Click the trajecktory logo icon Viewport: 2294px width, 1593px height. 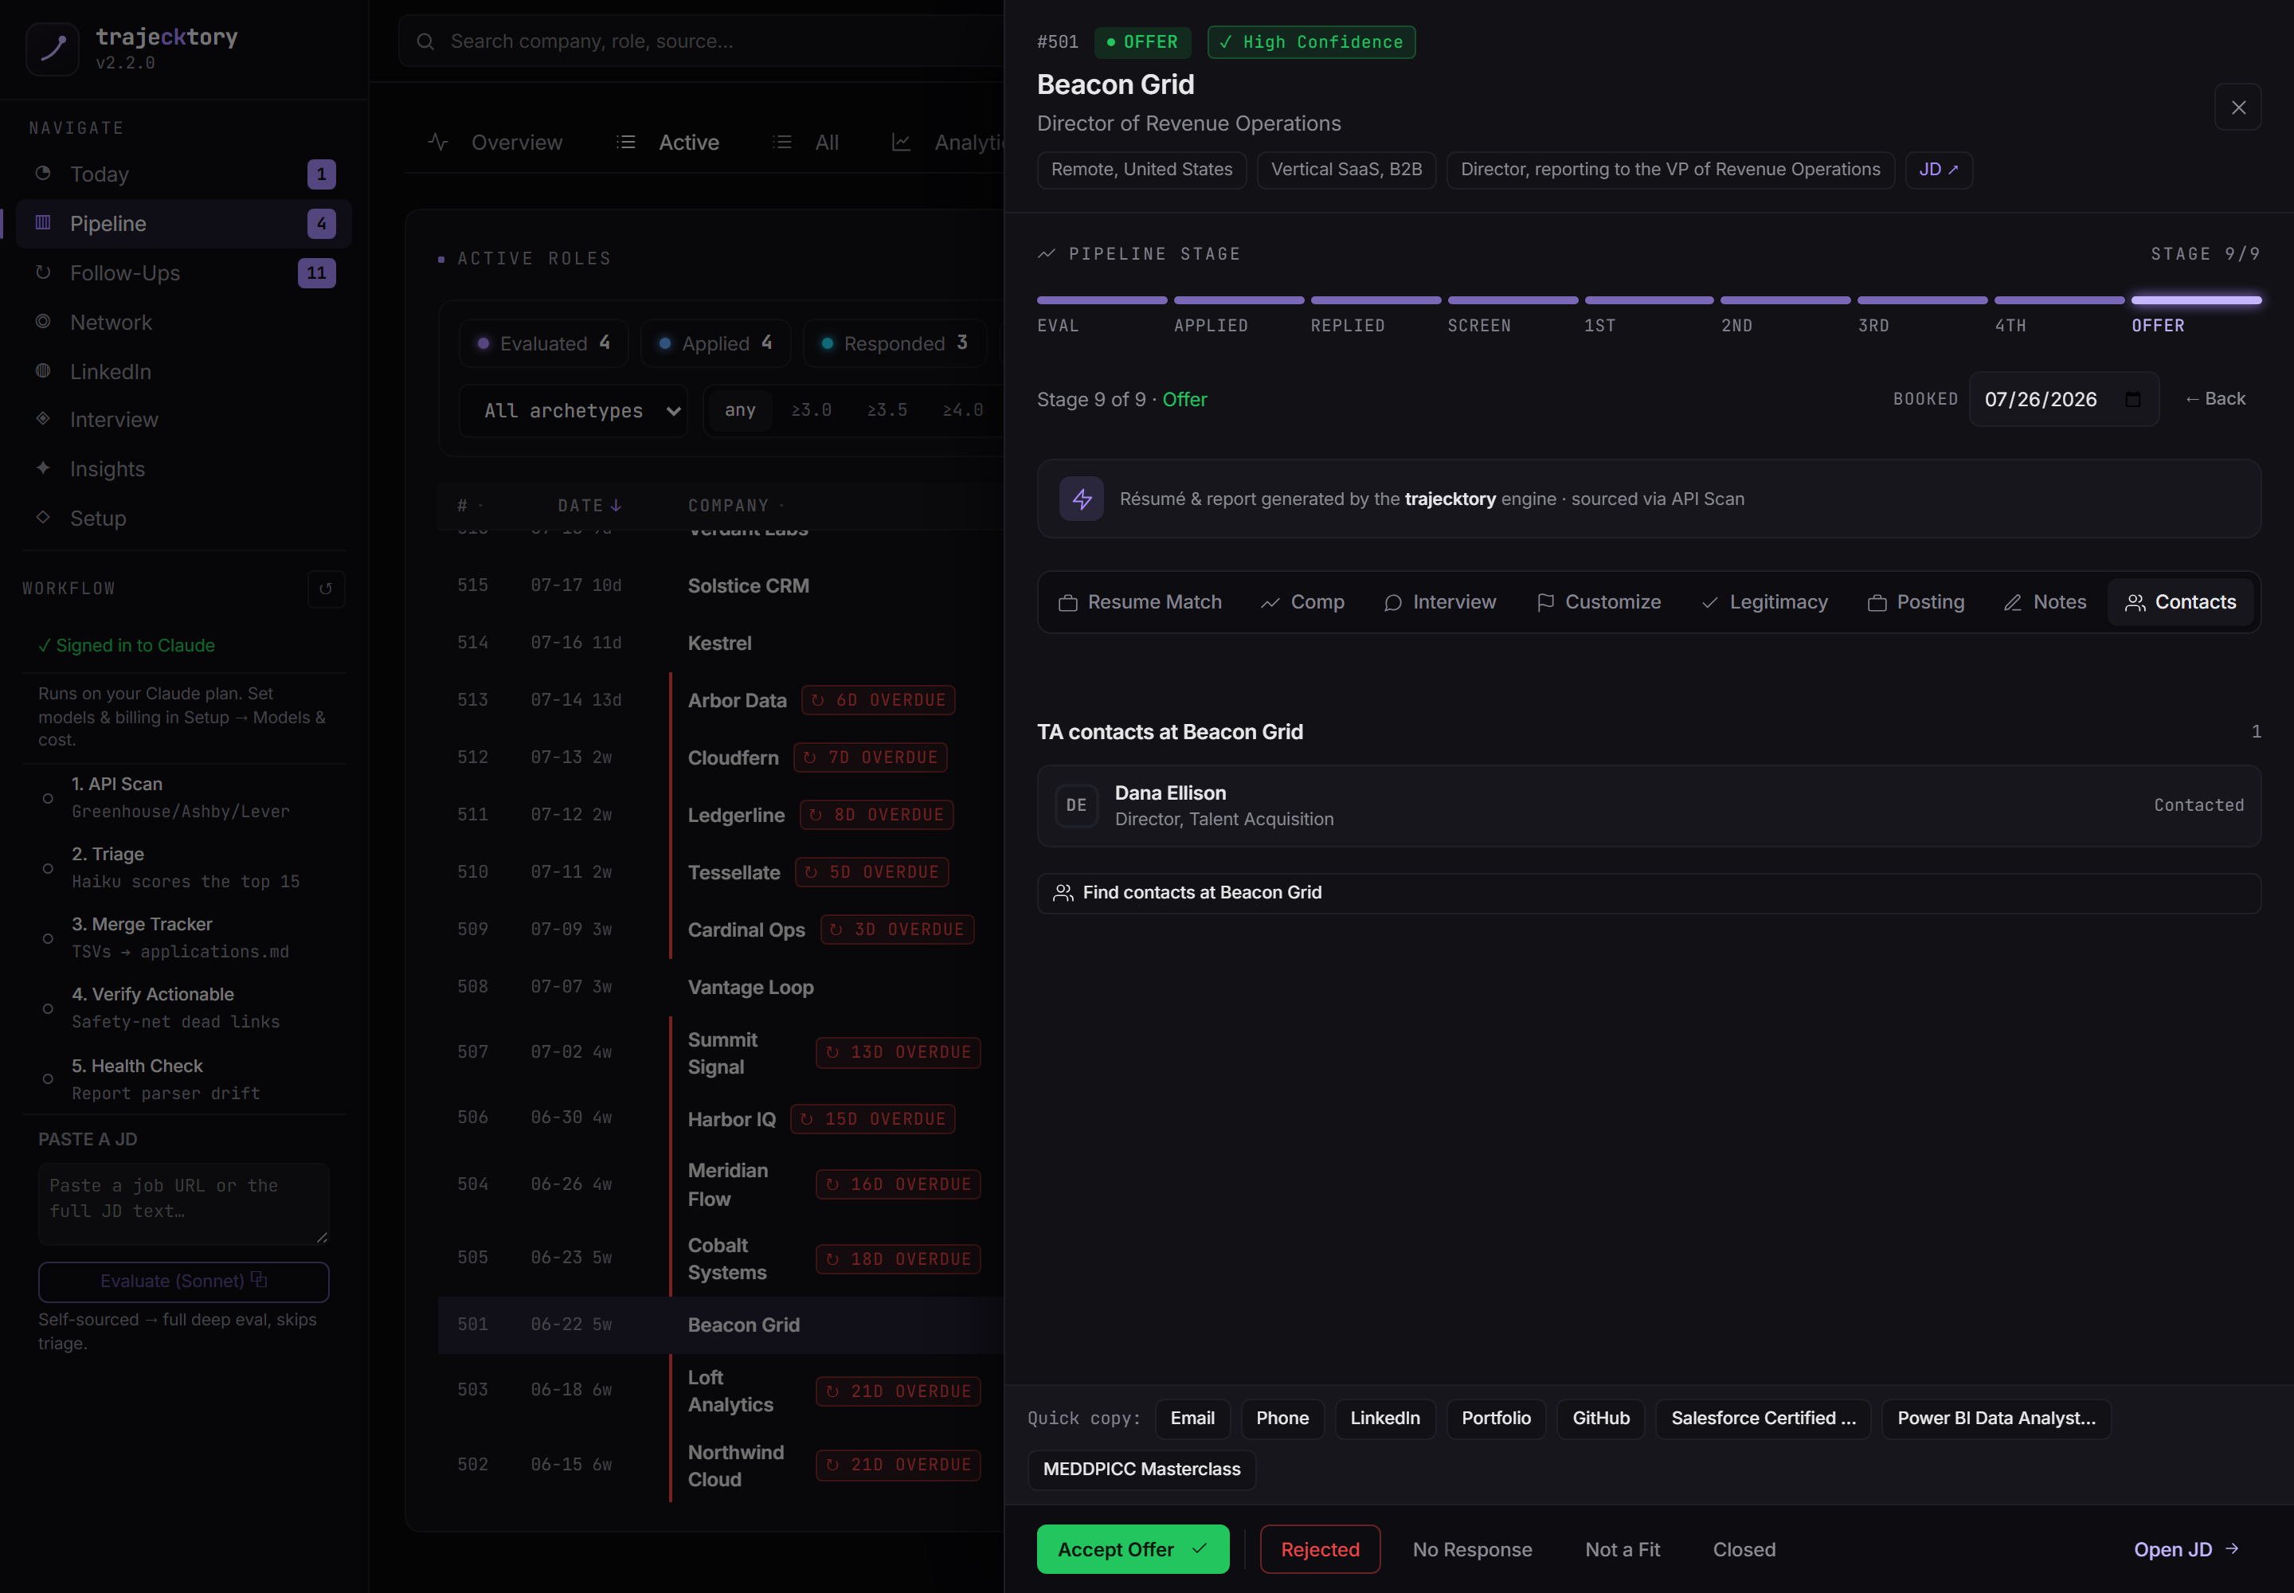click(52, 49)
